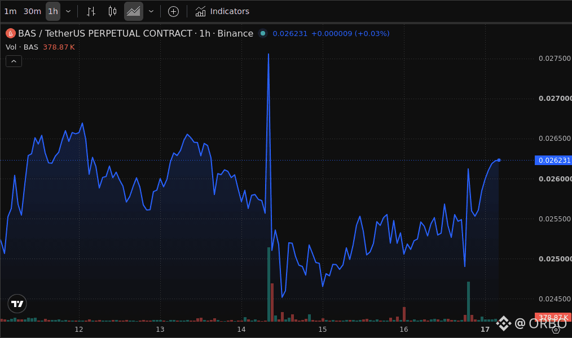Click the blue last-price dot on the line
572x338 pixels.
(499, 160)
